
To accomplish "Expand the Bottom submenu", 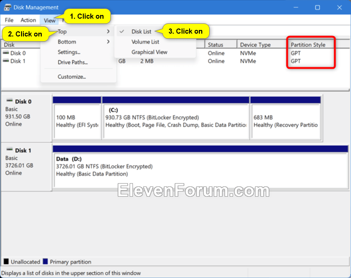I will (79, 42).
